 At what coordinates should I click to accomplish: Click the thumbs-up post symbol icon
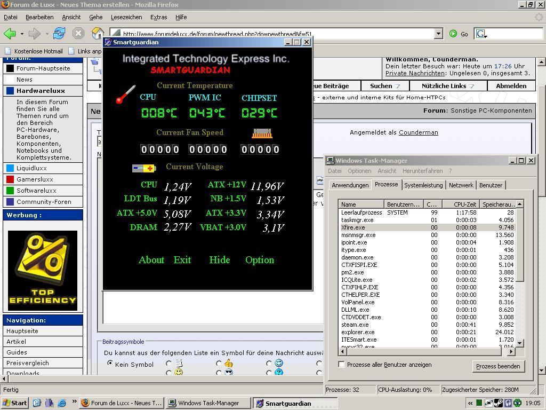coord(228,363)
